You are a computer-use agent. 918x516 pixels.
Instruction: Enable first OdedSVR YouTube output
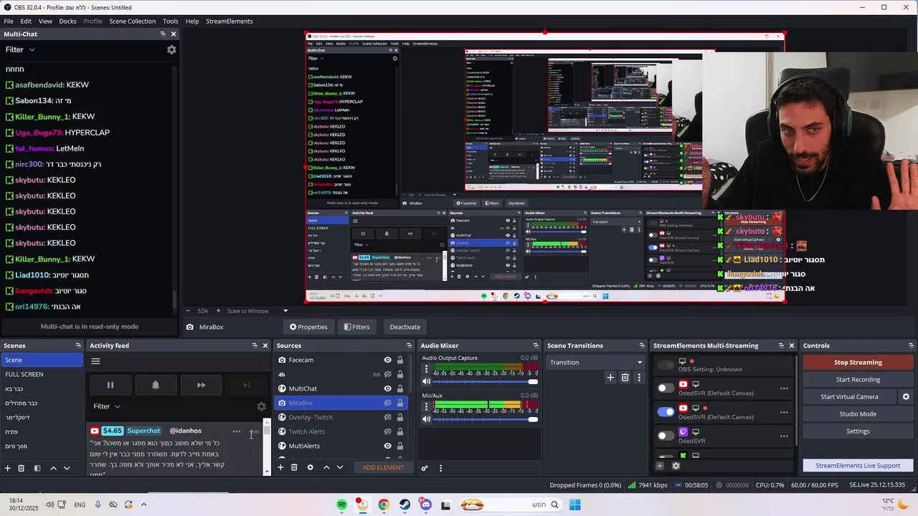[x=666, y=388]
